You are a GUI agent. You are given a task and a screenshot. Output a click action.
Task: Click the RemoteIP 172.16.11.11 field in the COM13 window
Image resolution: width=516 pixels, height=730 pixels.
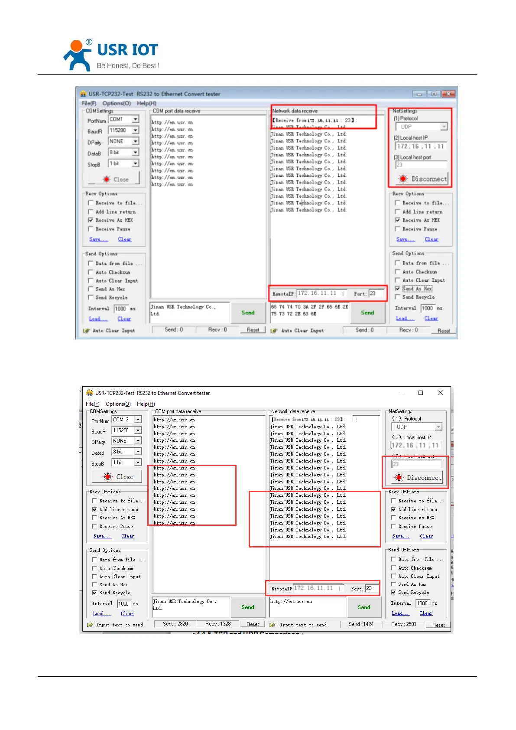[x=318, y=589]
